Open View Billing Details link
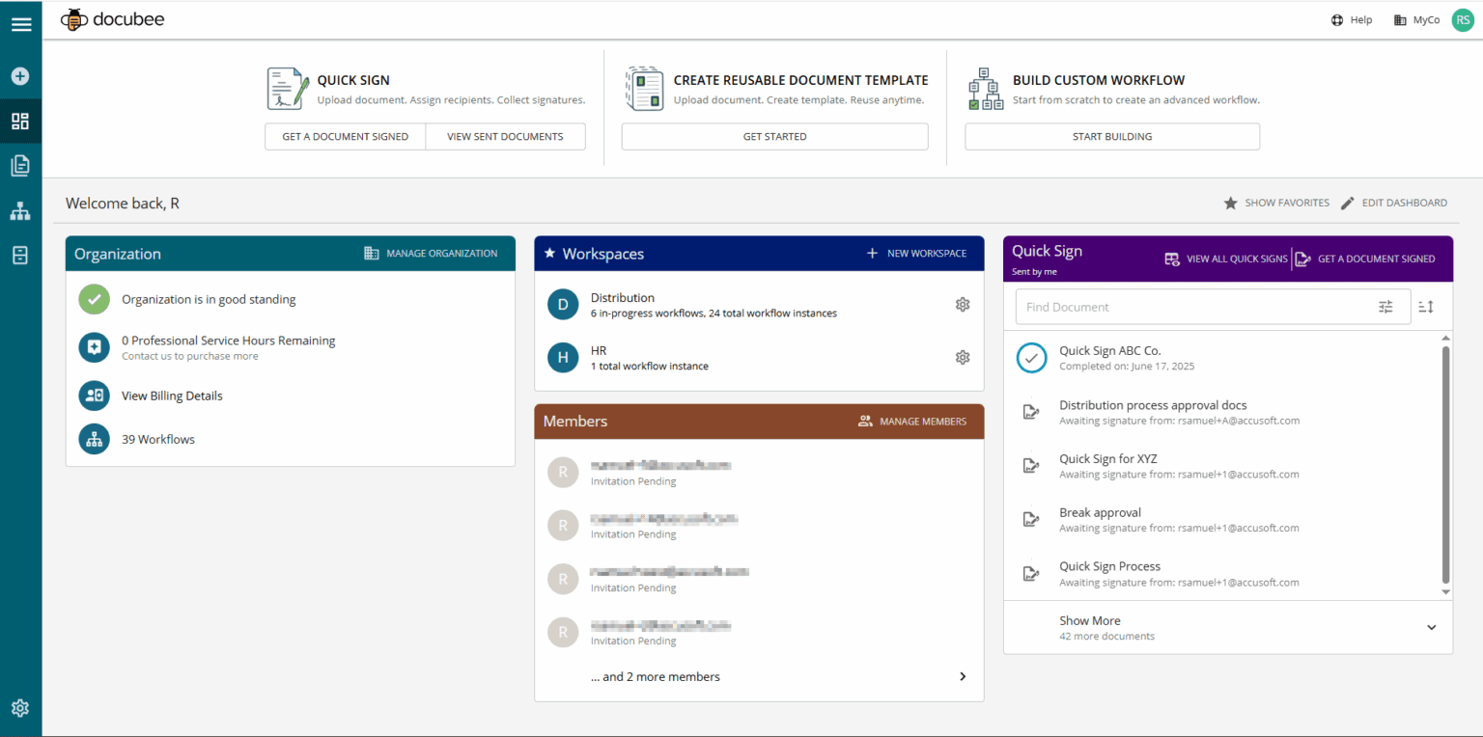1483x737 pixels. tap(172, 396)
